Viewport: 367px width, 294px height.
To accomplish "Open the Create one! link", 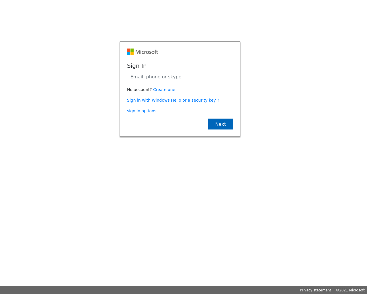I will [x=165, y=90].
